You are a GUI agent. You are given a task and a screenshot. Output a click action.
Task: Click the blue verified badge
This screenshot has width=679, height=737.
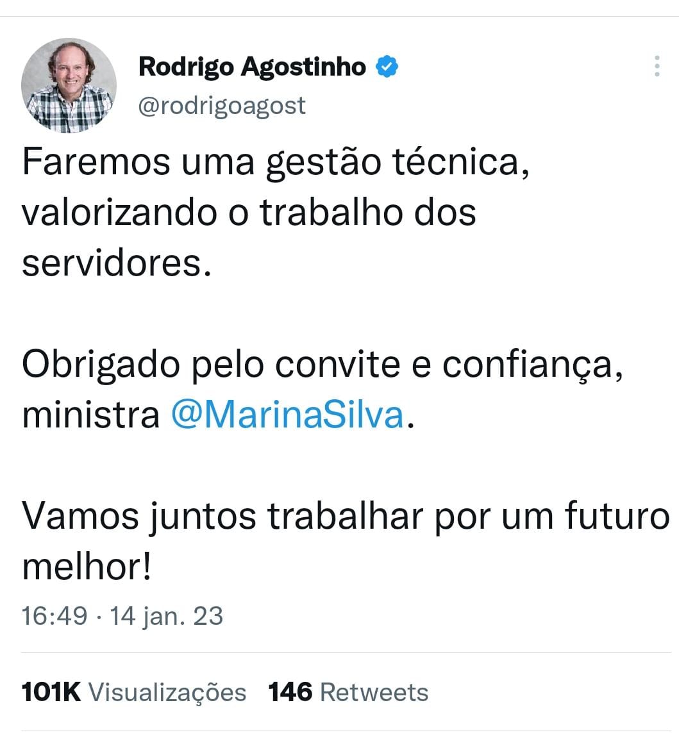point(387,66)
